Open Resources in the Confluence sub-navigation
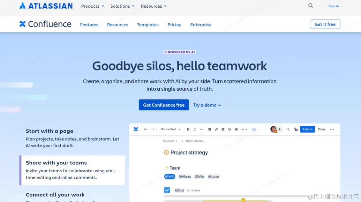This screenshot has width=361, height=202. (x=118, y=25)
